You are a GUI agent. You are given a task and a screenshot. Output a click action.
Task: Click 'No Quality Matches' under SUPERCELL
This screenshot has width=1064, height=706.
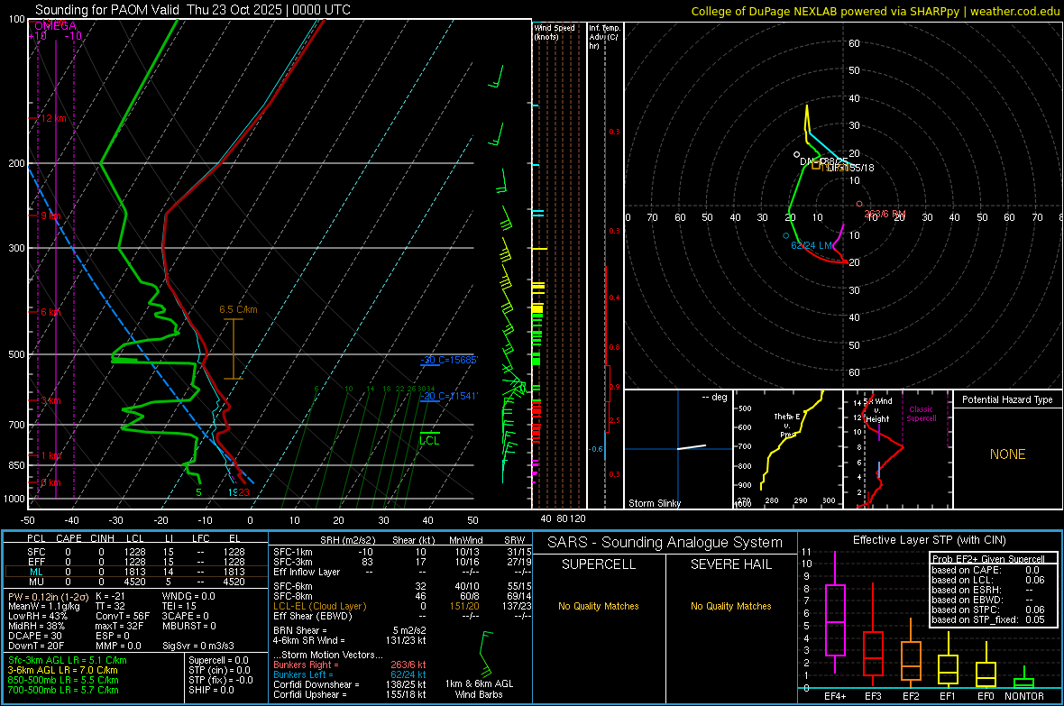pyautogui.click(x=599, y=606)
